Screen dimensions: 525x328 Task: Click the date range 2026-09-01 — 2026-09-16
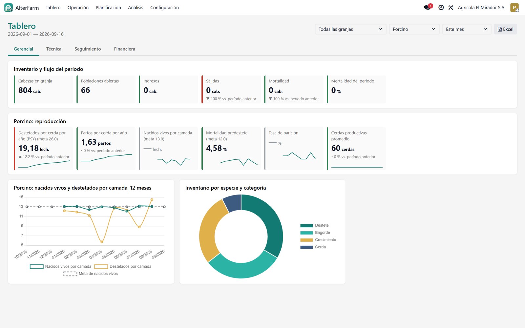coord(36,34)
